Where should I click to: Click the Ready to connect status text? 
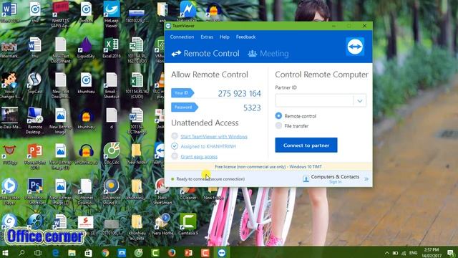[210, 178]
